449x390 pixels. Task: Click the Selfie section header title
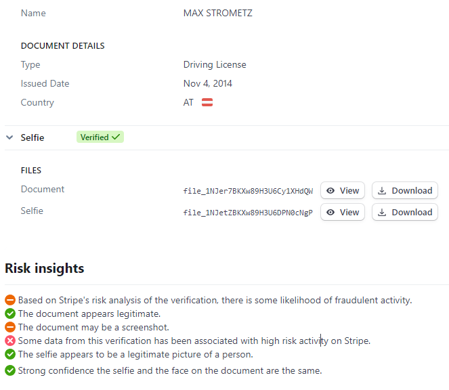[x=33, y=137]
